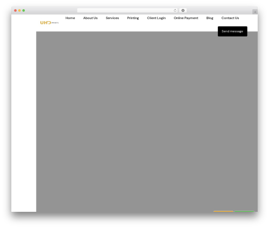Viewport: 269px width, 228px height.
Task: Select Printing in the navigation
Action: [x=133, y=18]
